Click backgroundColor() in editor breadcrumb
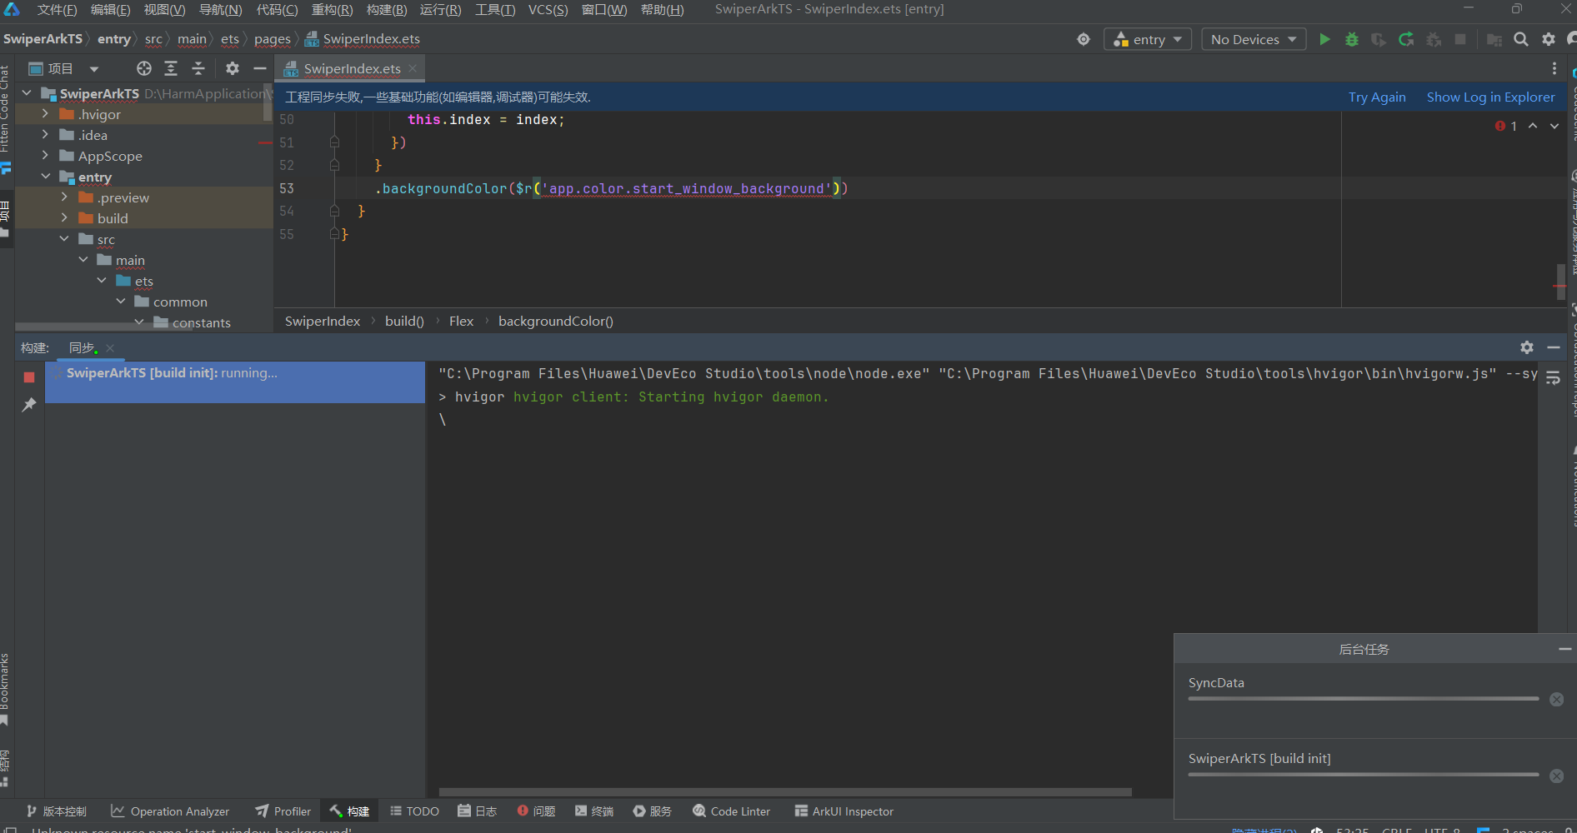The image size is (1577, 833). [x=556, y=321]
